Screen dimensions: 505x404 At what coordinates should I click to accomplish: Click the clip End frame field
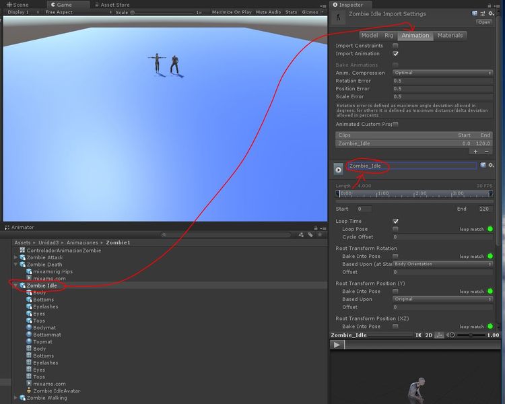pyautogui.click(x=483, y=209)
